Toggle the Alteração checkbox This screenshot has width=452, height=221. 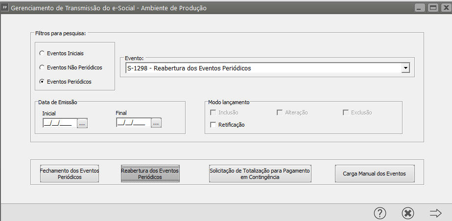tap(280, 112)
